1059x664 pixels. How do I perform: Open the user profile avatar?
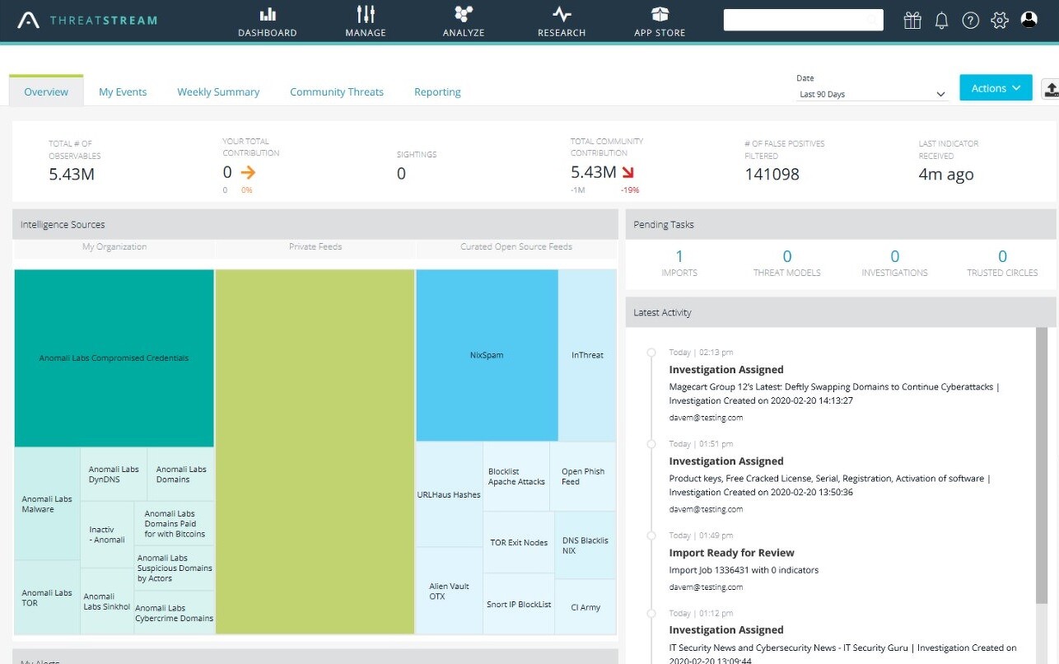[x=1029, y=20]
